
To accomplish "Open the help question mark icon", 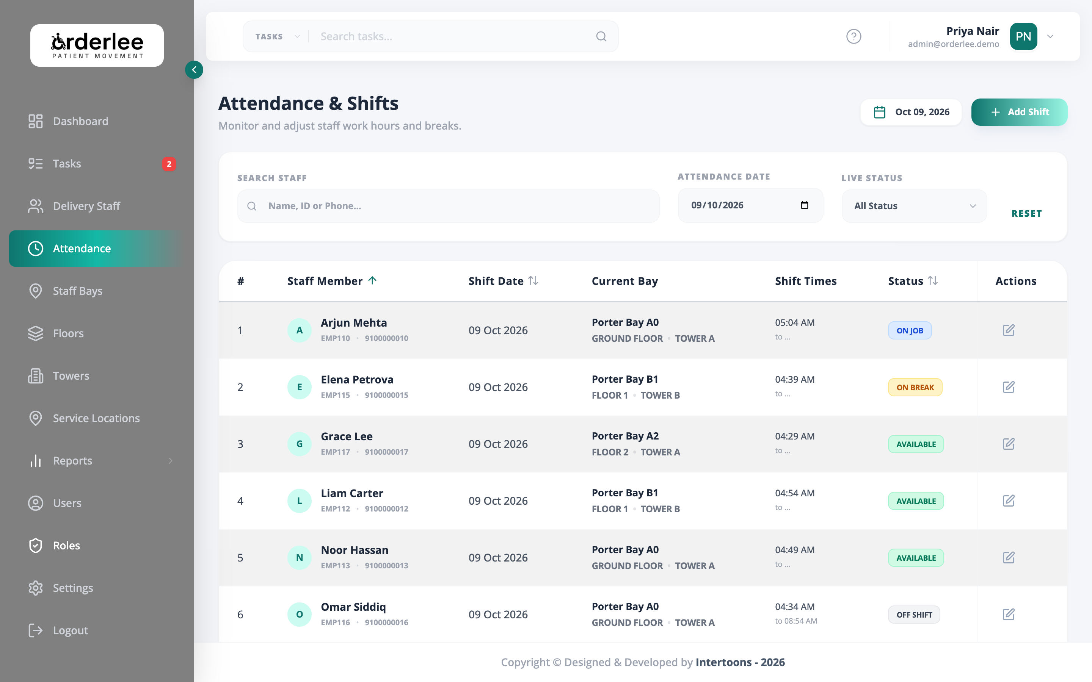I will pyautogui.click(x=853, y=36).
